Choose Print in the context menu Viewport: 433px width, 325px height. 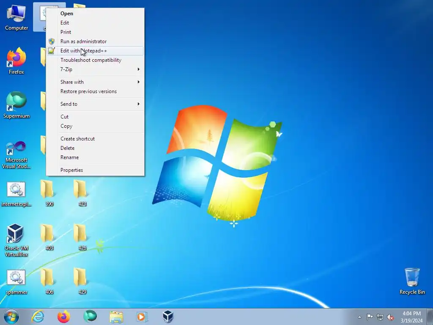tap(95, 32)
